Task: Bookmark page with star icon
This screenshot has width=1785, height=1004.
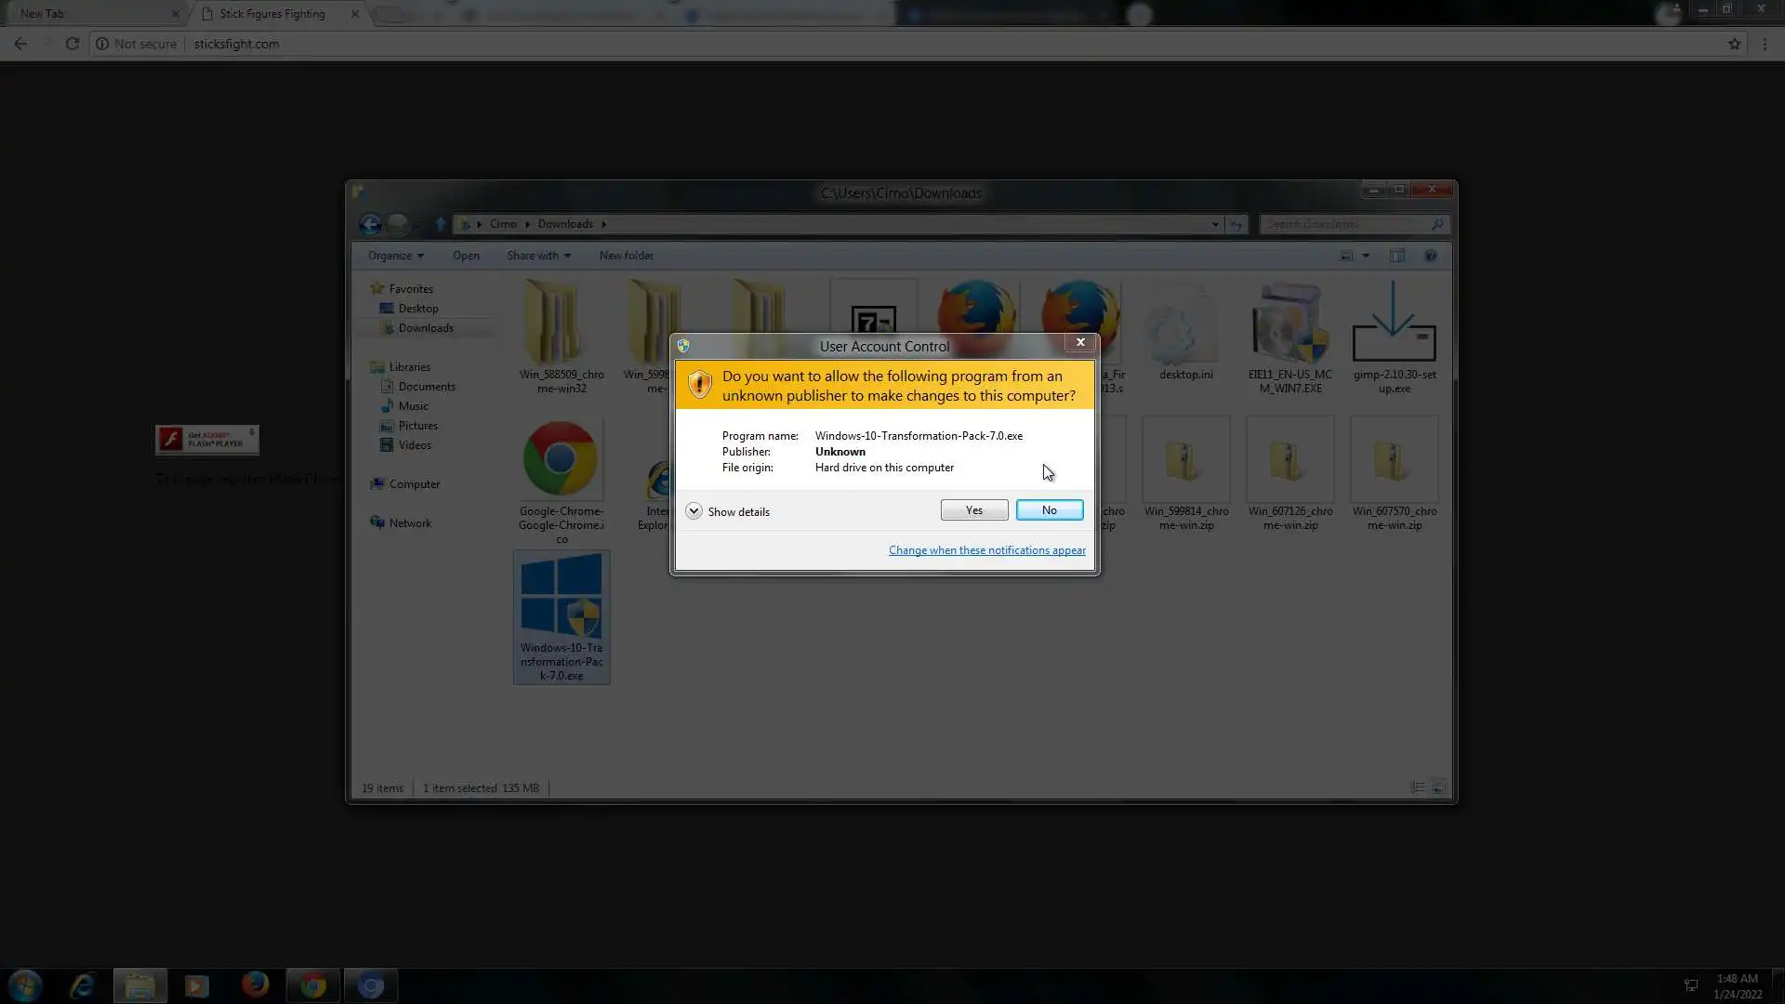Action: tap(1734, 44)
